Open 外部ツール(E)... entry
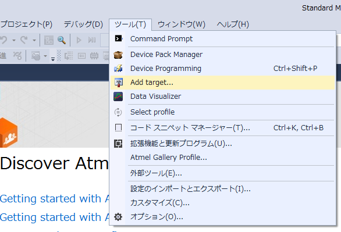The width and height of the screenshot is (341, 232). [222, 173]
